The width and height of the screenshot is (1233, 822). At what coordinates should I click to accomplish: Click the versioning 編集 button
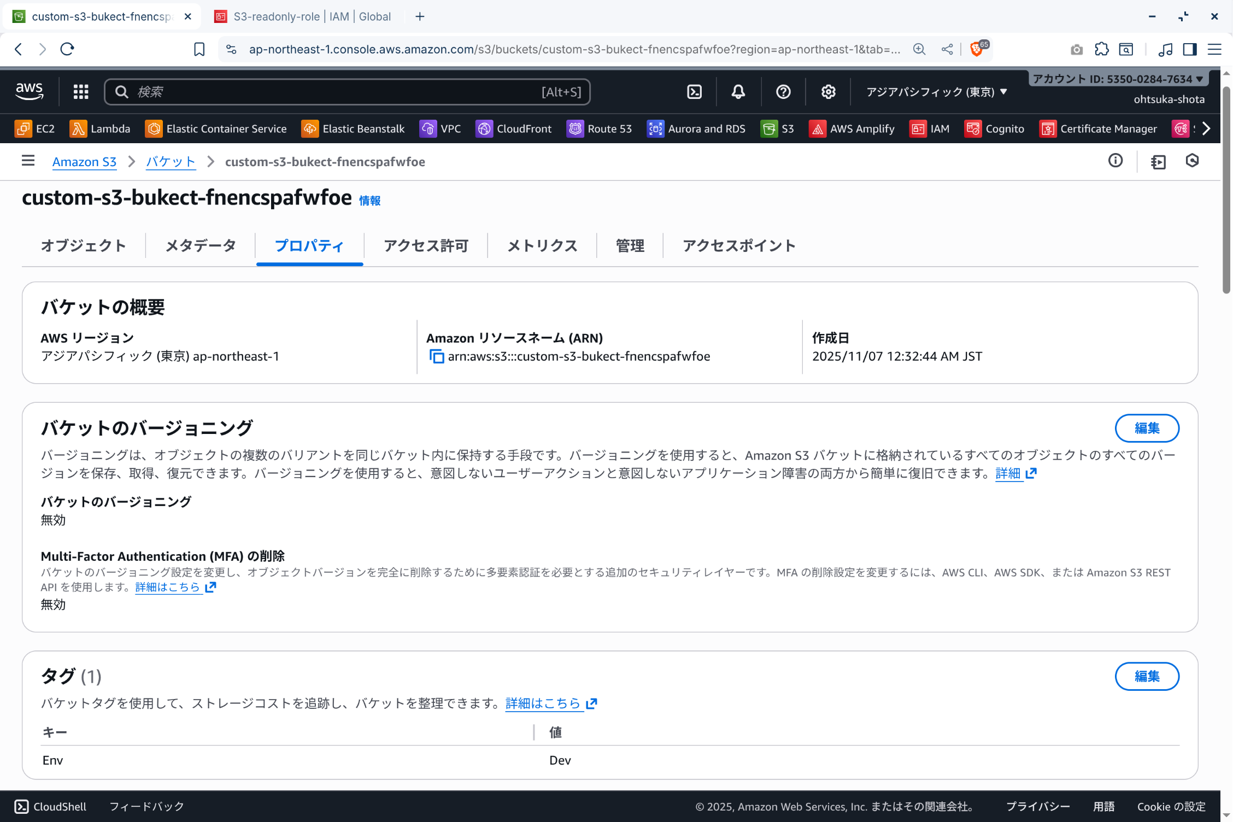coord(1146,428)
